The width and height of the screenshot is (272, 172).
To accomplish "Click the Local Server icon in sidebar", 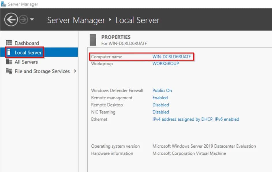I will [x=9, y=52].
